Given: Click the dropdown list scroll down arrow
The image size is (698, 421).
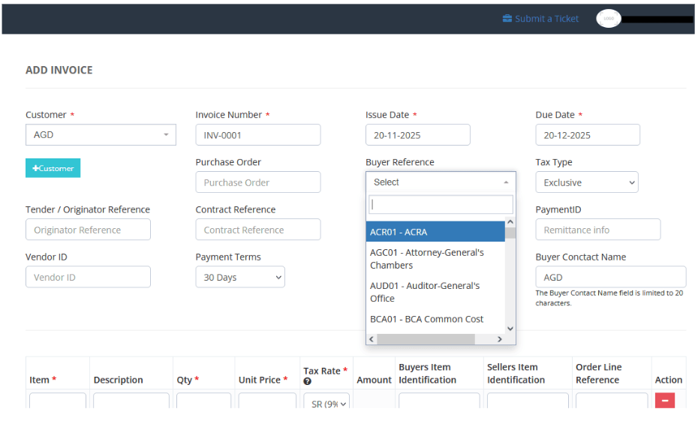Looking at the screenshot, I should (510, 328).
